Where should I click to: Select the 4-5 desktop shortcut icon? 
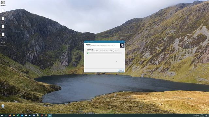point(3,43)
